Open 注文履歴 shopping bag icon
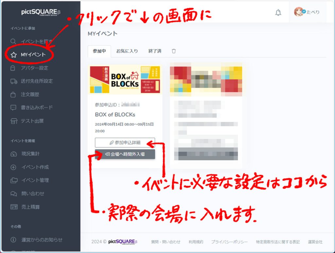The width and height of the screenshot is (335, 253). click(13, 95)
